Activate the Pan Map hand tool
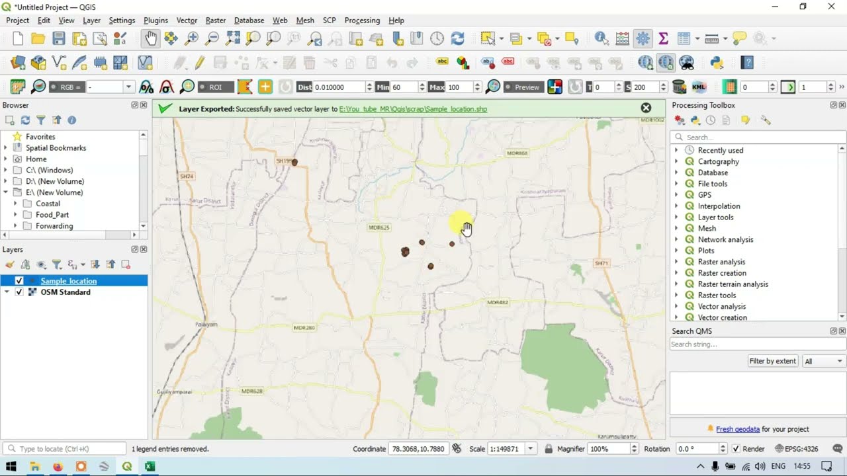 point(151,38)
